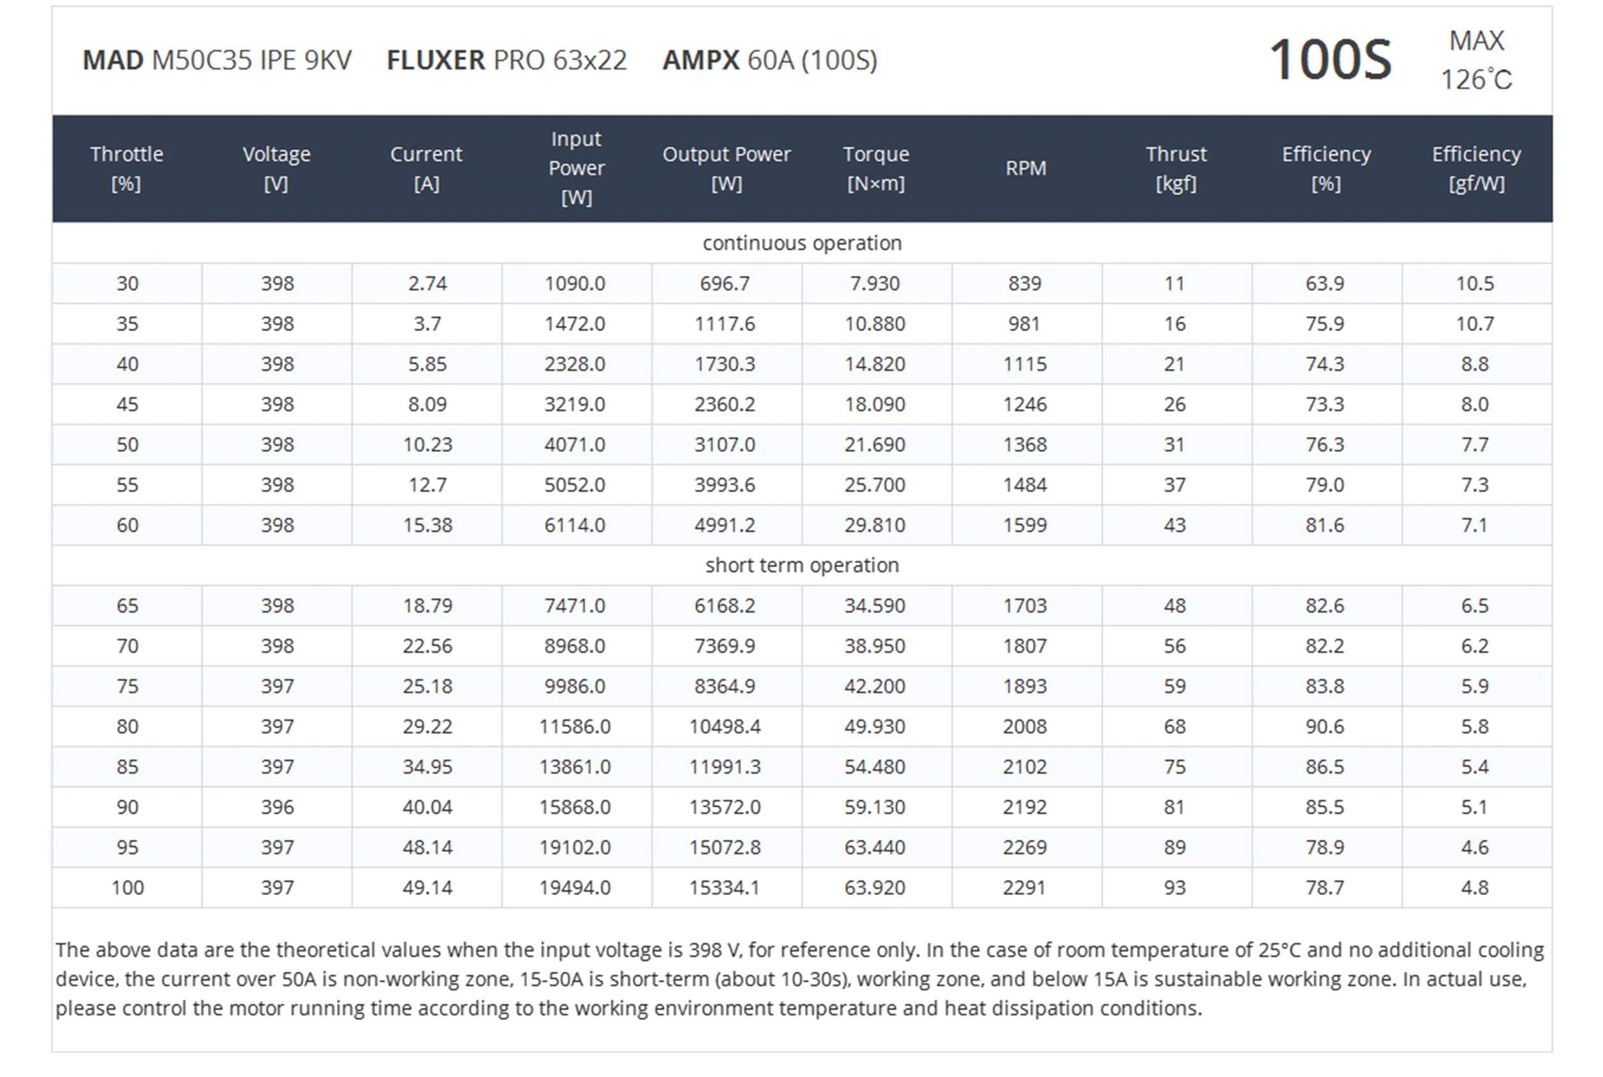Click the 19494.0 input power cell
The width and height of the screenshot is (1603, 1077).
tap(575, 887)
